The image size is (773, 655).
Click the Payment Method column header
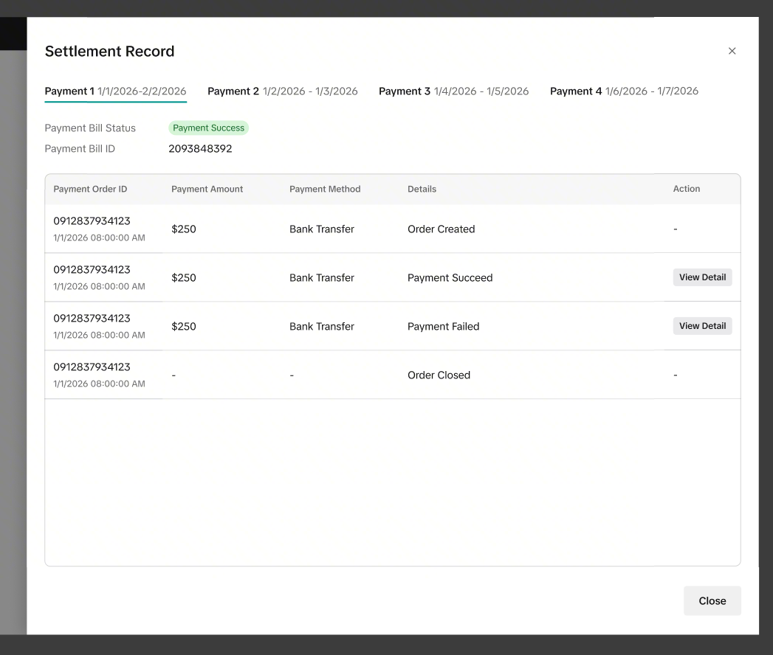point(325,189)
